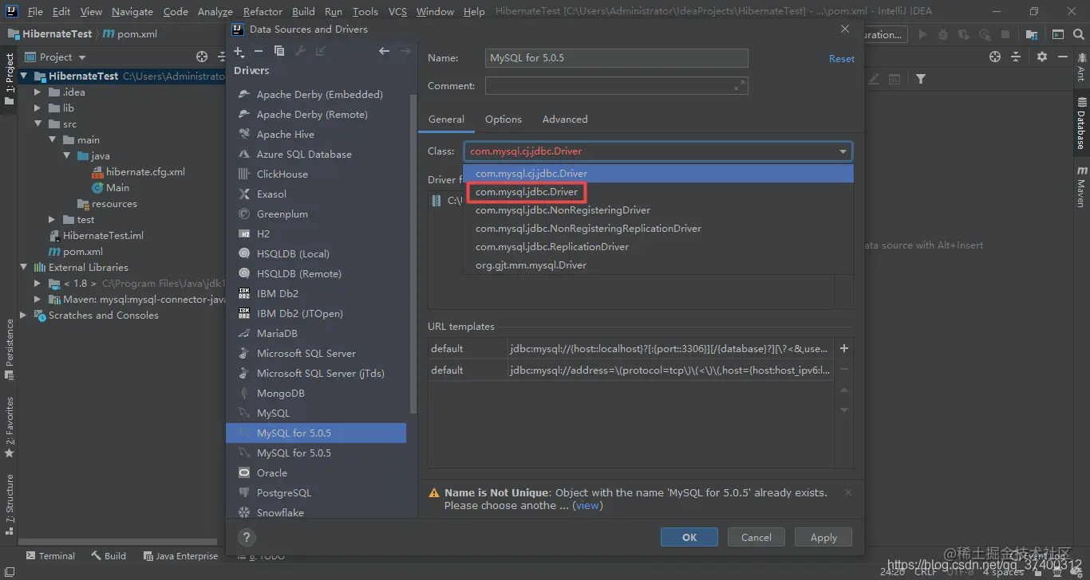
Task: Collapse all in the Database panel
Action: pyautogui.click(x=1016, y=57)
